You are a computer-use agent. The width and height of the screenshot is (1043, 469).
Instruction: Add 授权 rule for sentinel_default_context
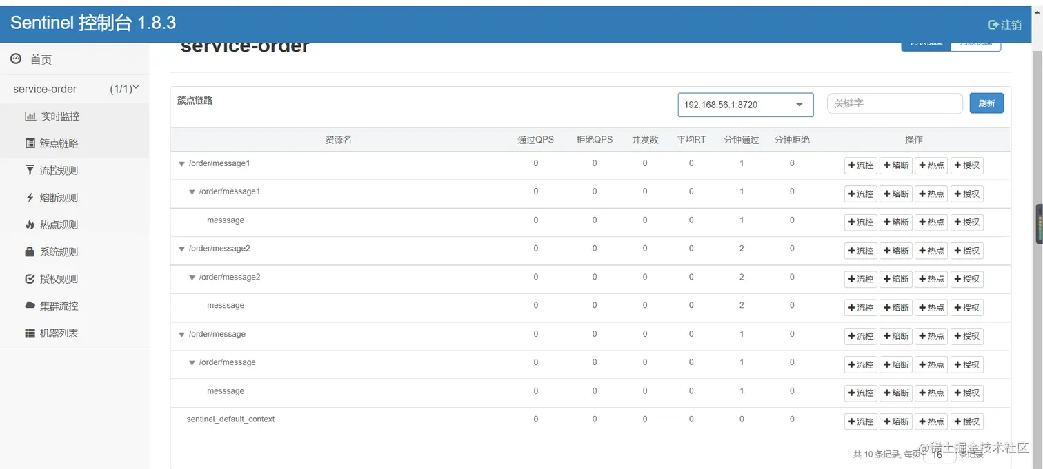[x=967, y=421]
